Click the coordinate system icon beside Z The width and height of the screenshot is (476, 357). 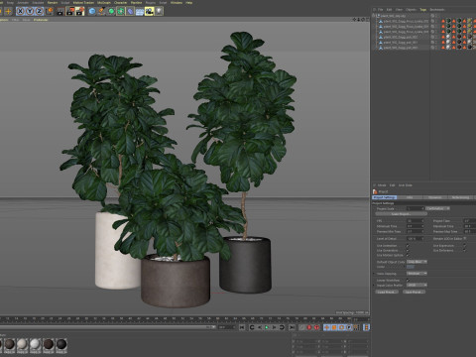pos(50,11)
